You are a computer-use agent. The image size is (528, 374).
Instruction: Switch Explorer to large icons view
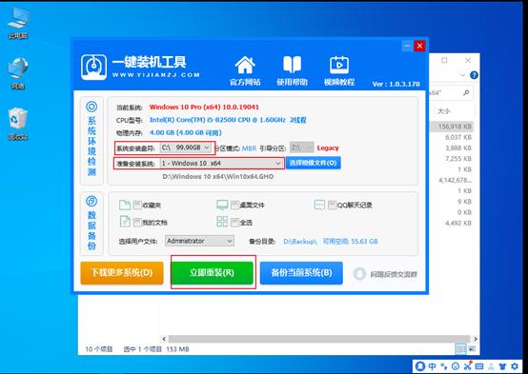[472, 349]
